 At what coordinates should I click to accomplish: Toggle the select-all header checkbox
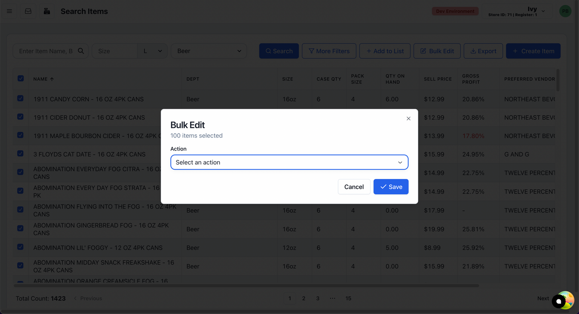20,78
